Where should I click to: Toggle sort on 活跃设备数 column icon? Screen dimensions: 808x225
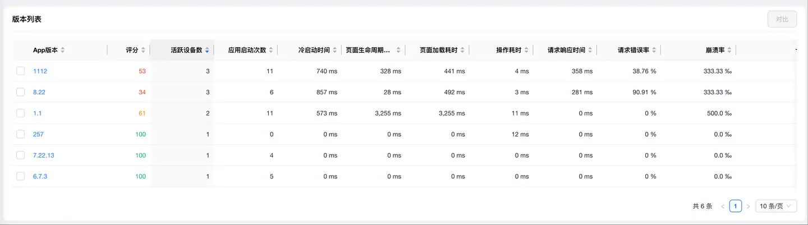click(207, 50)
